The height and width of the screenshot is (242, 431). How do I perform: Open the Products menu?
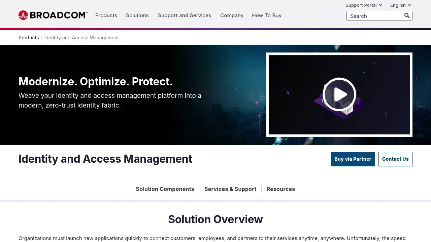click(106, 15)
